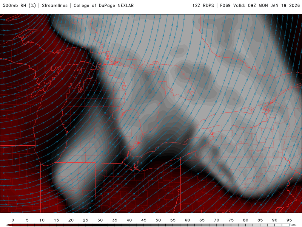
Task: Click the '95' value on the color scale
Action: 289,220
